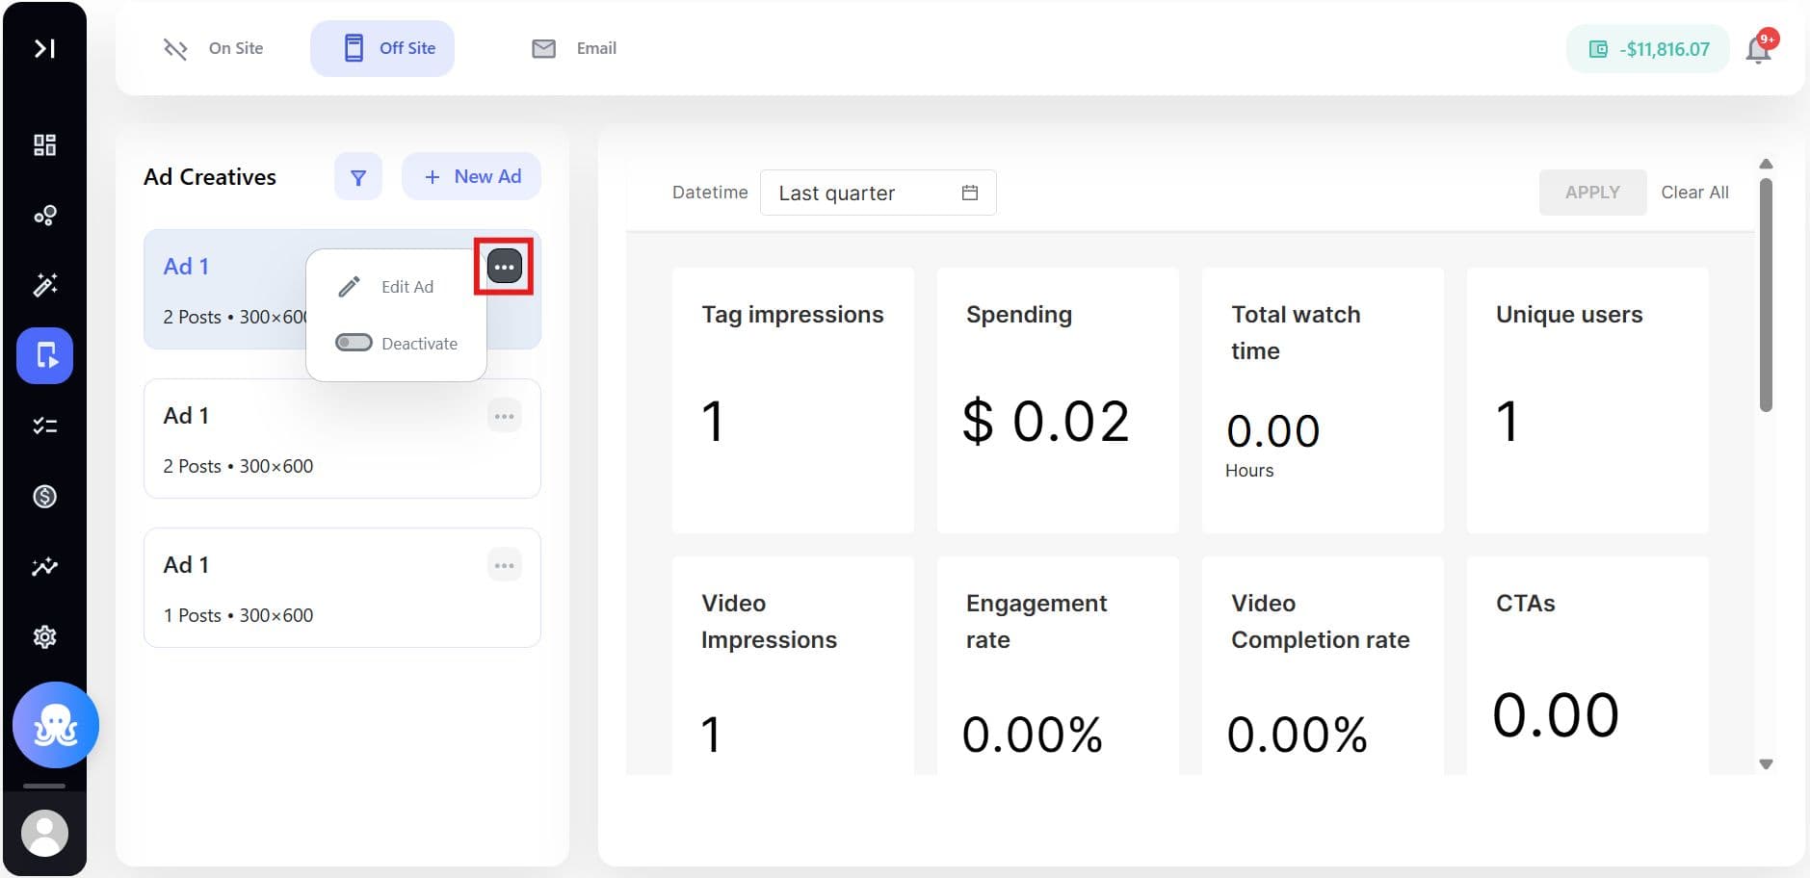Image resolution: width=1810 pixels, height=878 pixels.
Task: Open the octopus assistant chat bubble
Action: (56, 725)
